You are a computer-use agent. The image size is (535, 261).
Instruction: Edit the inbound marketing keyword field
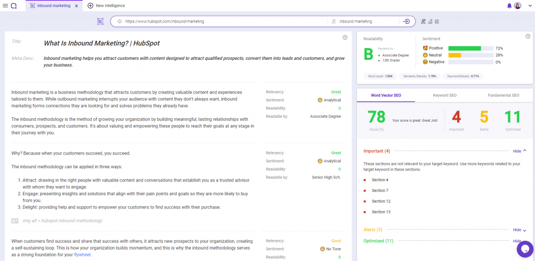tap(368, 21)
